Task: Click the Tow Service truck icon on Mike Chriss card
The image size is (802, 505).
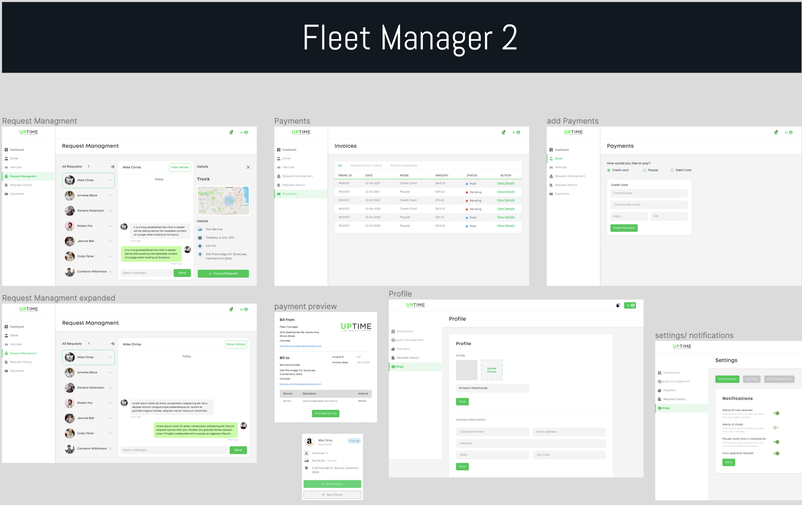Action: [x=306, y=461]
